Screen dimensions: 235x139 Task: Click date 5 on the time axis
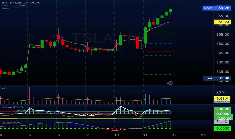[30, 135]
